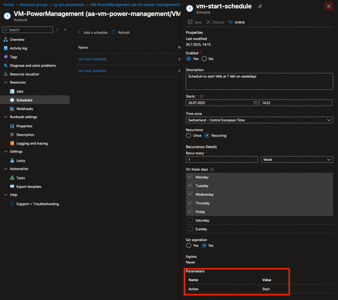Click in the sidebar Search field

pyautogui.click(x=28, y=30)
